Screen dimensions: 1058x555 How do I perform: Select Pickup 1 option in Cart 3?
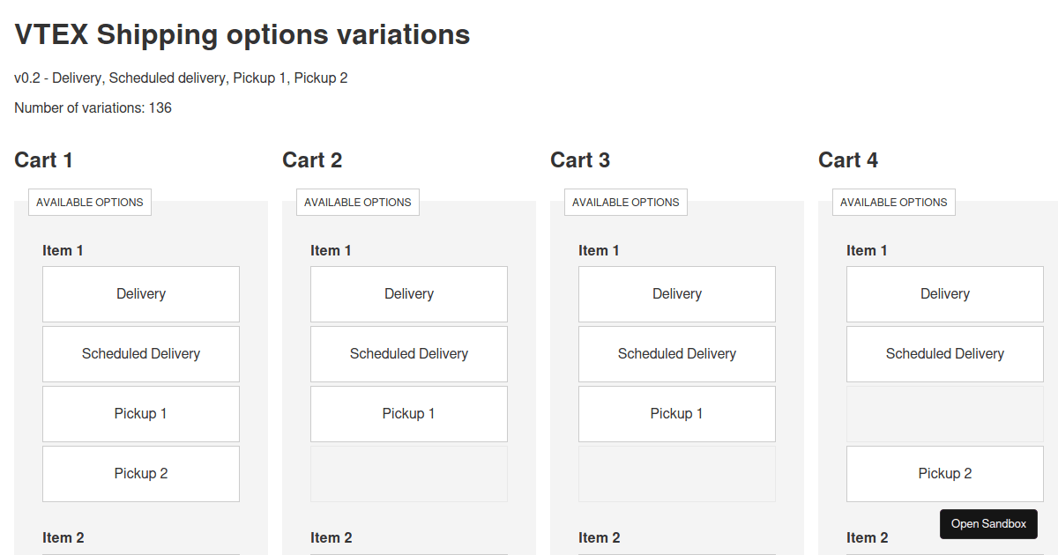tap(676, 413)
